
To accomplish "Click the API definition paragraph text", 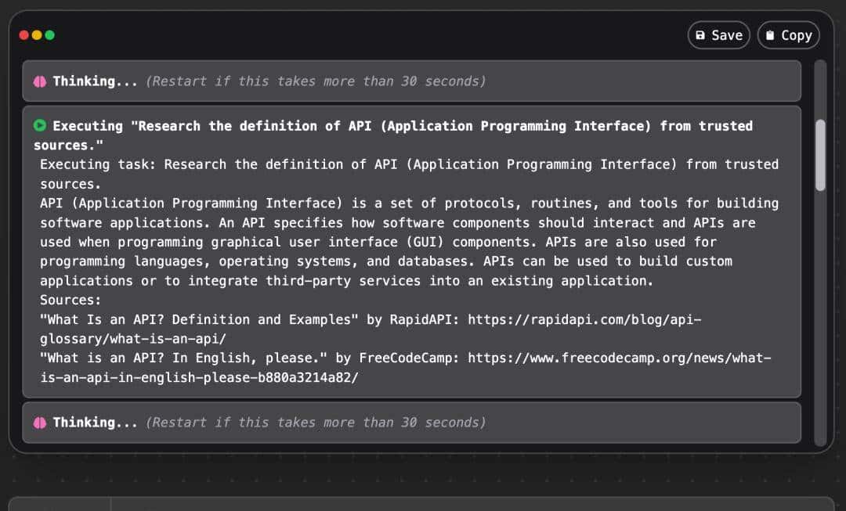I will coord(392,242).
